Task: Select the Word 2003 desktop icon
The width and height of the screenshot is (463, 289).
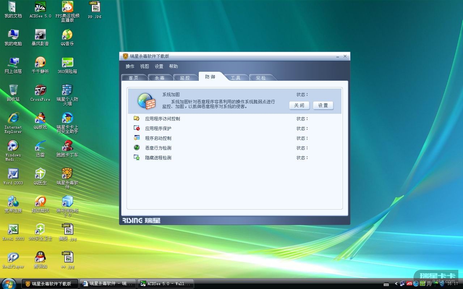Action: (x=13, y=177)
